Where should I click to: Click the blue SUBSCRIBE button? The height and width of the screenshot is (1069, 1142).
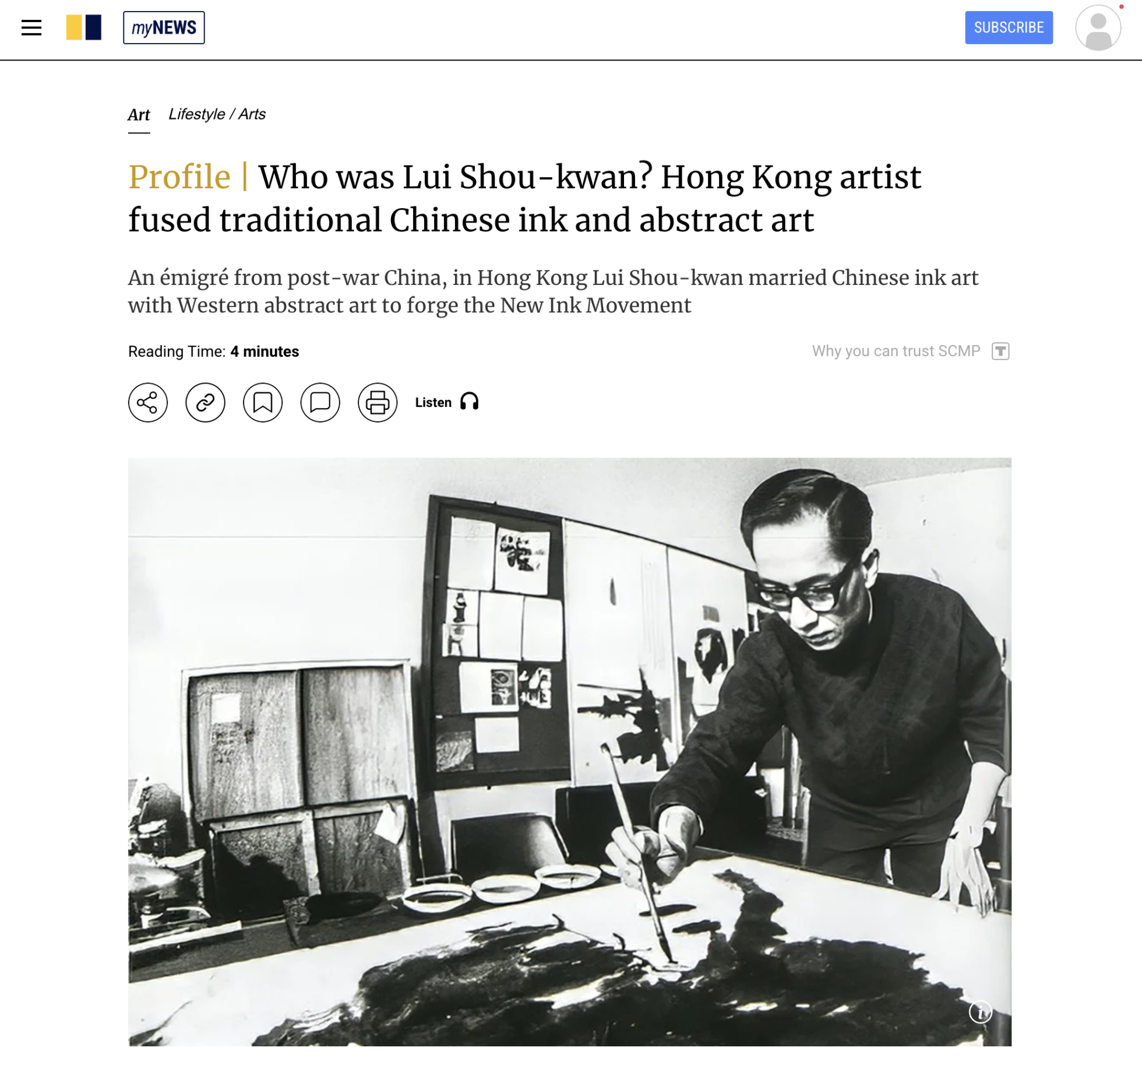click(1009, 27)
